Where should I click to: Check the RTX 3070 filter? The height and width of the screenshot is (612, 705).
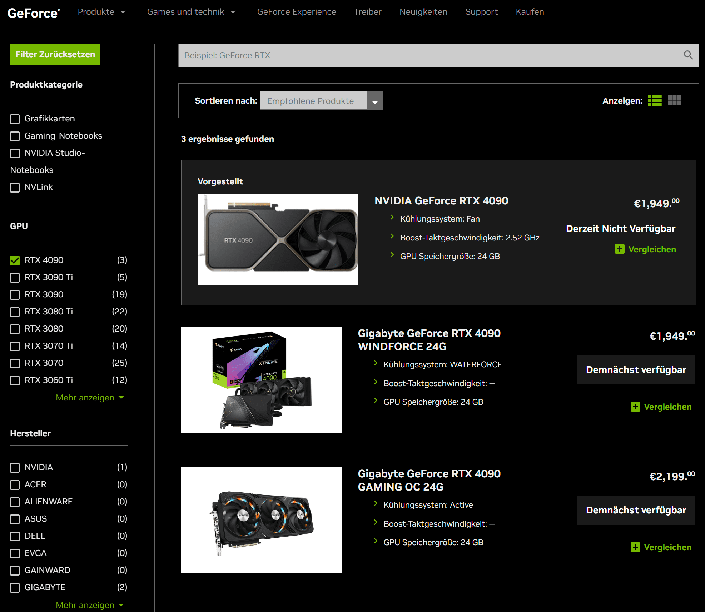[x=15, y=363]
